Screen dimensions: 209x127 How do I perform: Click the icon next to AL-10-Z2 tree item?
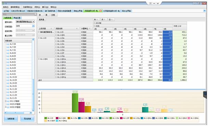pyautogui.click(x=8, y=77)
